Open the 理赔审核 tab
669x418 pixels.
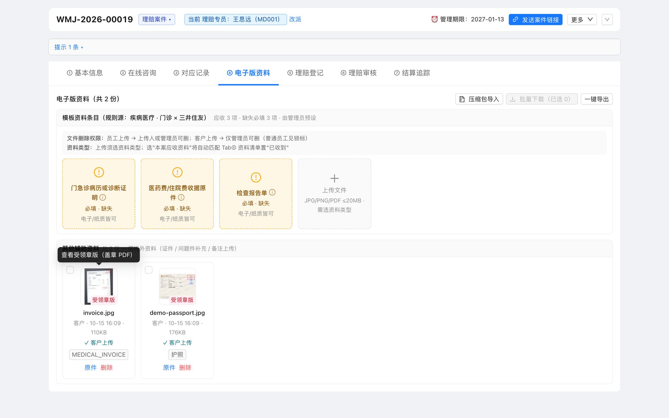point(359,73)
